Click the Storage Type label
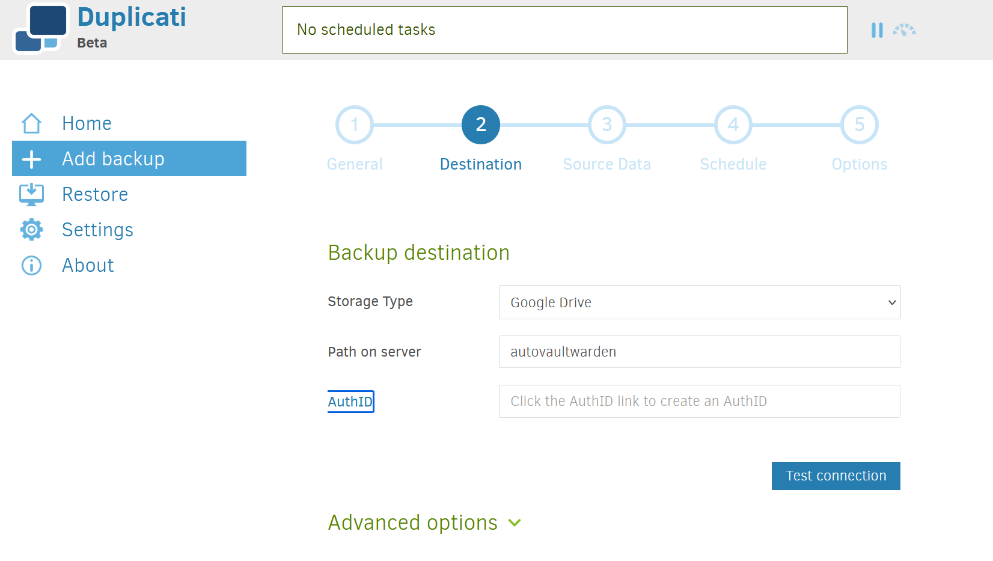 370,301
